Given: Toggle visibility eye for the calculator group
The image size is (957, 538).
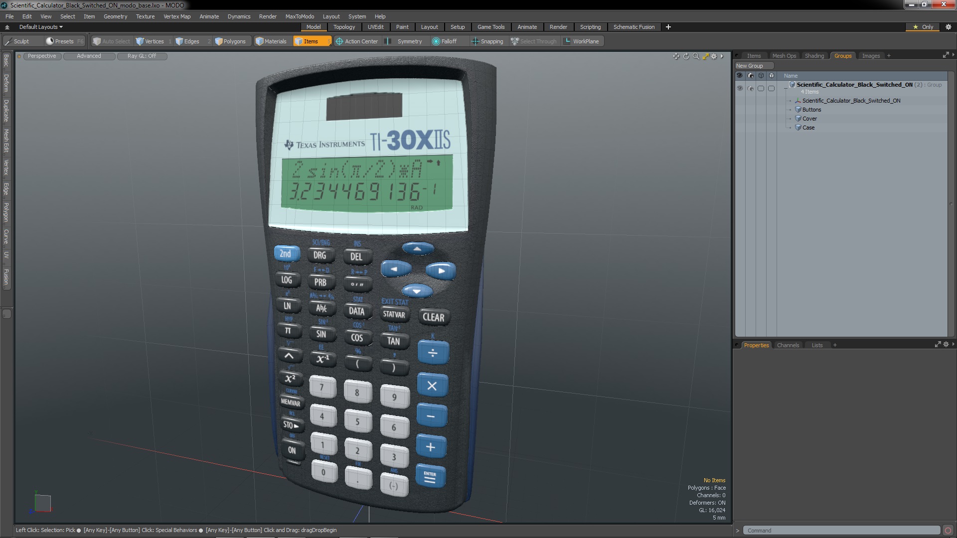Looking at the screenshot, I should [740, 88].
